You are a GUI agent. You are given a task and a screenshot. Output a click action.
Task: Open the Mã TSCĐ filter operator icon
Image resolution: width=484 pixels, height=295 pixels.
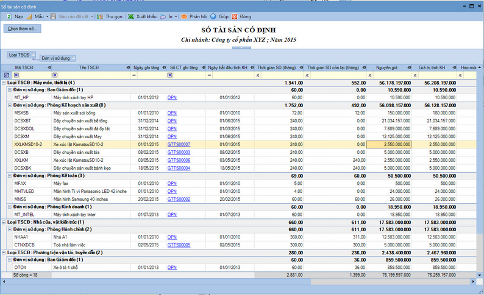click(x=16, y=75)
